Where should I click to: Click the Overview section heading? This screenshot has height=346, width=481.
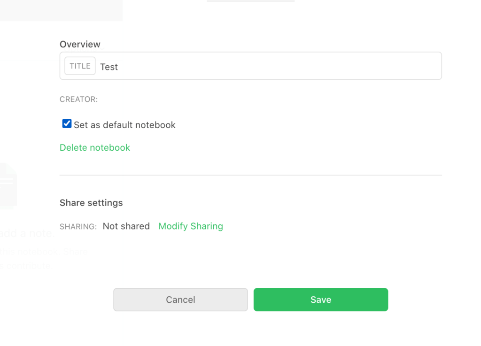point(80,44)
